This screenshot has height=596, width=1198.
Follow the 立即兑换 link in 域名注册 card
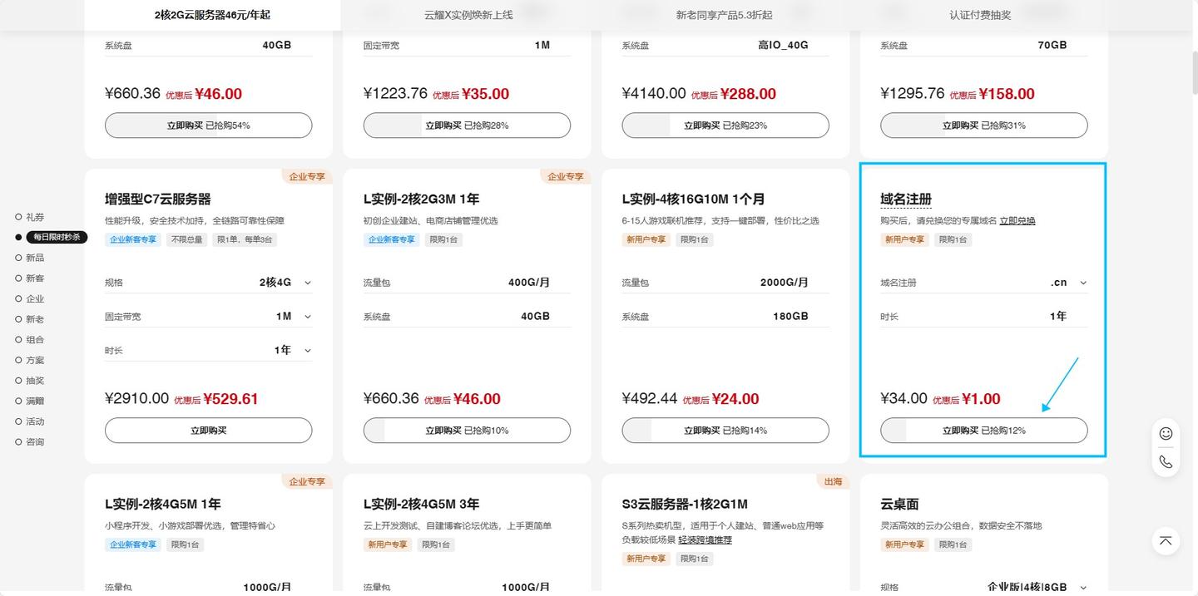(x=1017, y=221)
